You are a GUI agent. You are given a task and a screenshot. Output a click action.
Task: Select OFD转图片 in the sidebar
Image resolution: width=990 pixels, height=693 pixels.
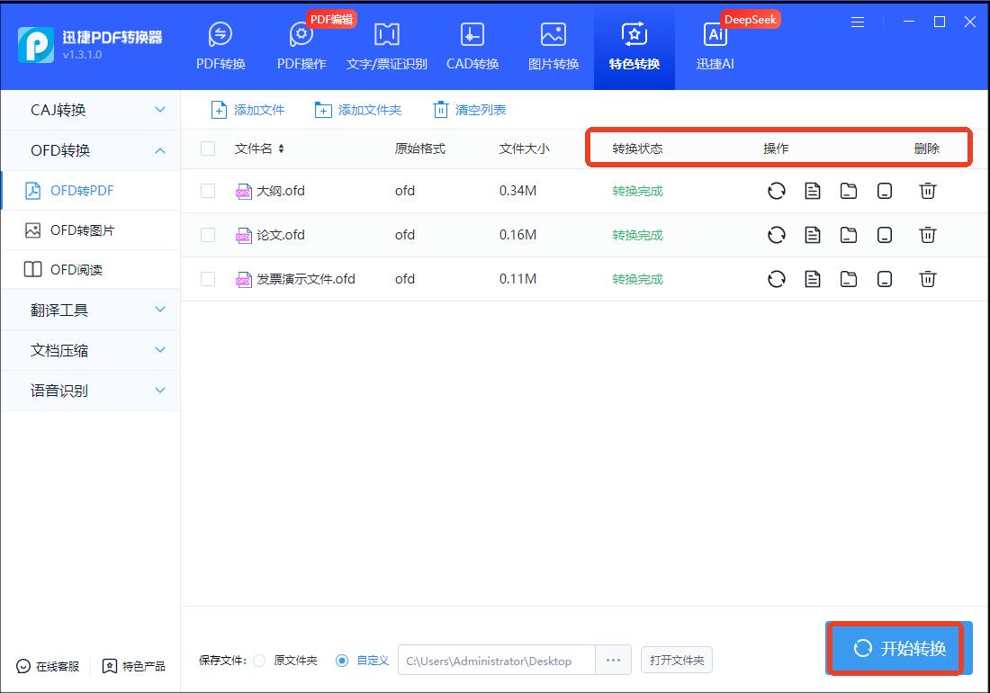point(90,230)
